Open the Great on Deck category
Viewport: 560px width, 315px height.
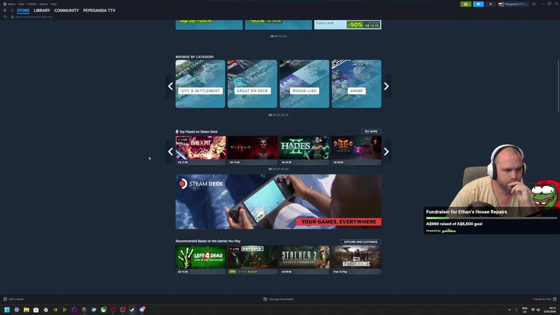click(252, 84)
